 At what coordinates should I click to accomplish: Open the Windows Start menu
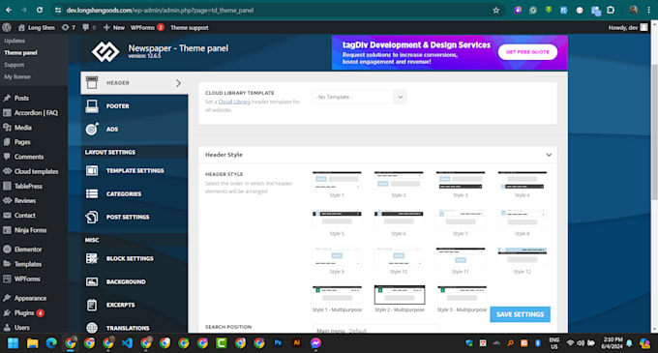point(13,343)
